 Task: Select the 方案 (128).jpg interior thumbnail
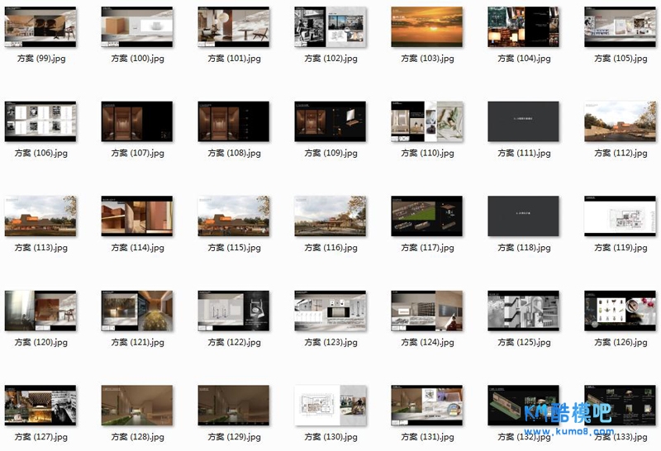137,405
